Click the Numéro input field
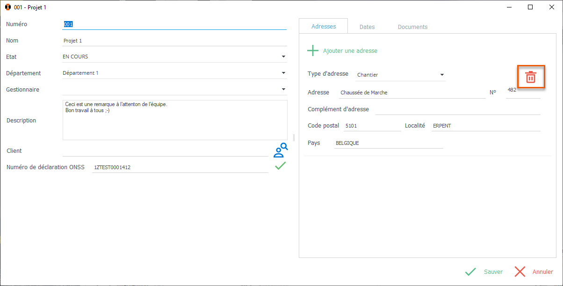Screen dimensions: 563x286 click(x=174, y=24)
